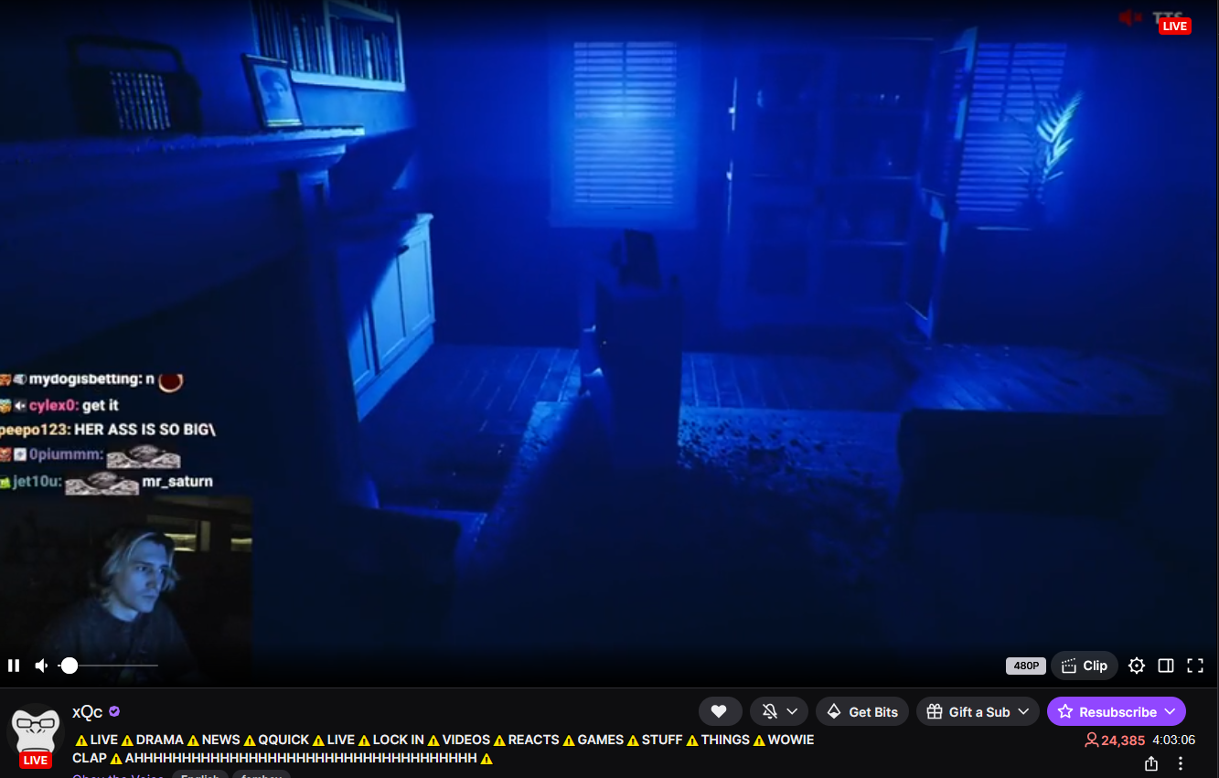Viewport: 1219px width, 778px height.
Task: Click the red LIVE indicator on the video
Action: tap(1174, 26)
